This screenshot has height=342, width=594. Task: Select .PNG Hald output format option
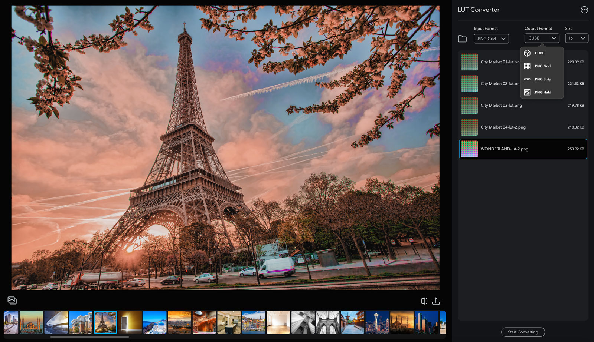[x=542, y=92]
